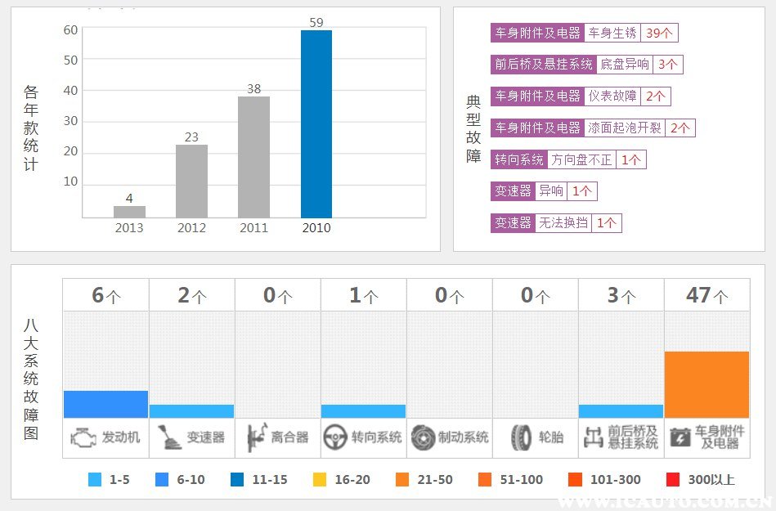Click the 2010 blue bar showing 59
This screenshot has width=776, height=511.
316,123
